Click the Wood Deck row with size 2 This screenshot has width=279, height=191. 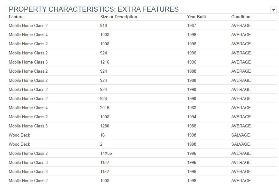pyautogui.click(x=143, y=144)
